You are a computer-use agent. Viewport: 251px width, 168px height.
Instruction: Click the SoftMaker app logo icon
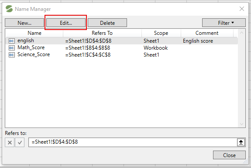(9, 9)
